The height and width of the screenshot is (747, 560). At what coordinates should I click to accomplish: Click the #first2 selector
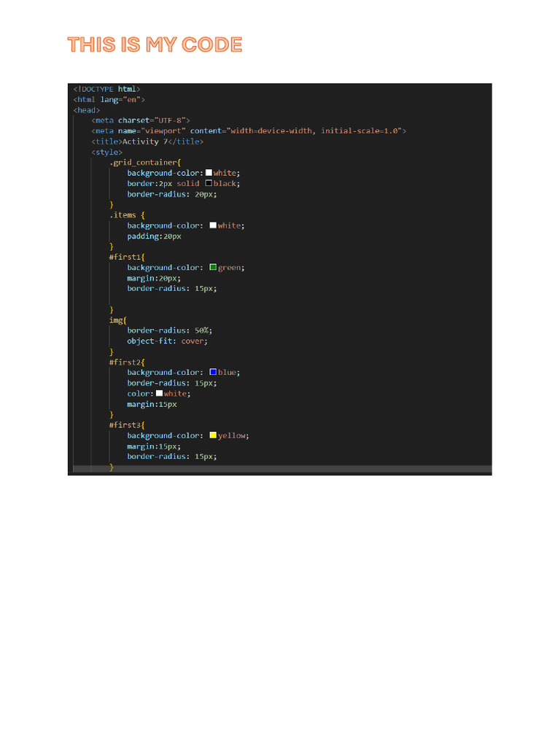point(127,362)
